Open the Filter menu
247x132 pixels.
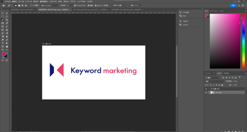53,1
